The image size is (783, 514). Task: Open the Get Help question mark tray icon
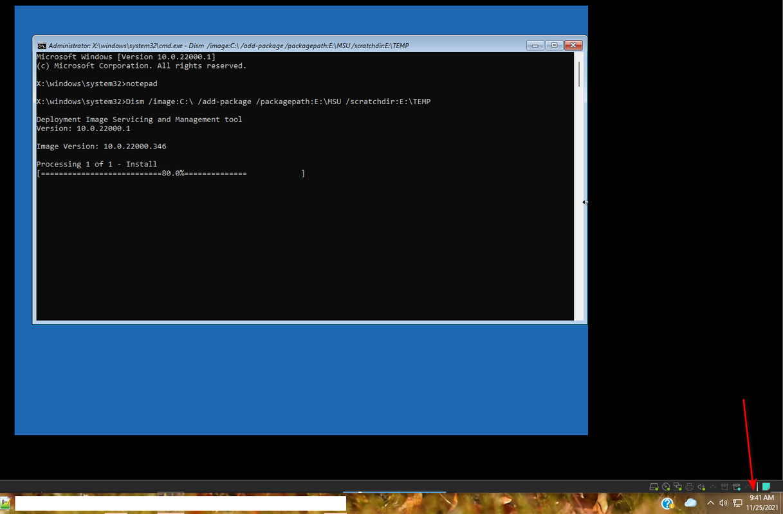[667, 503]
